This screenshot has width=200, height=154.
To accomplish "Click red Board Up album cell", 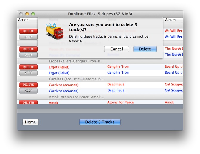I will tap(174, 66).
